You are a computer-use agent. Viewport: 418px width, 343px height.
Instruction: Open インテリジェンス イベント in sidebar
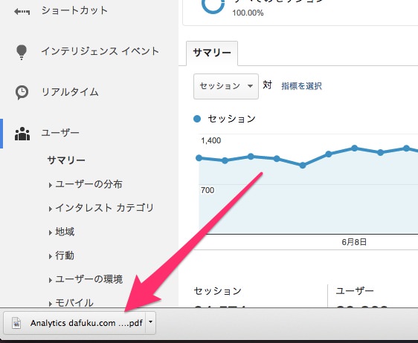pyautogui.click(x=100, y=51)
